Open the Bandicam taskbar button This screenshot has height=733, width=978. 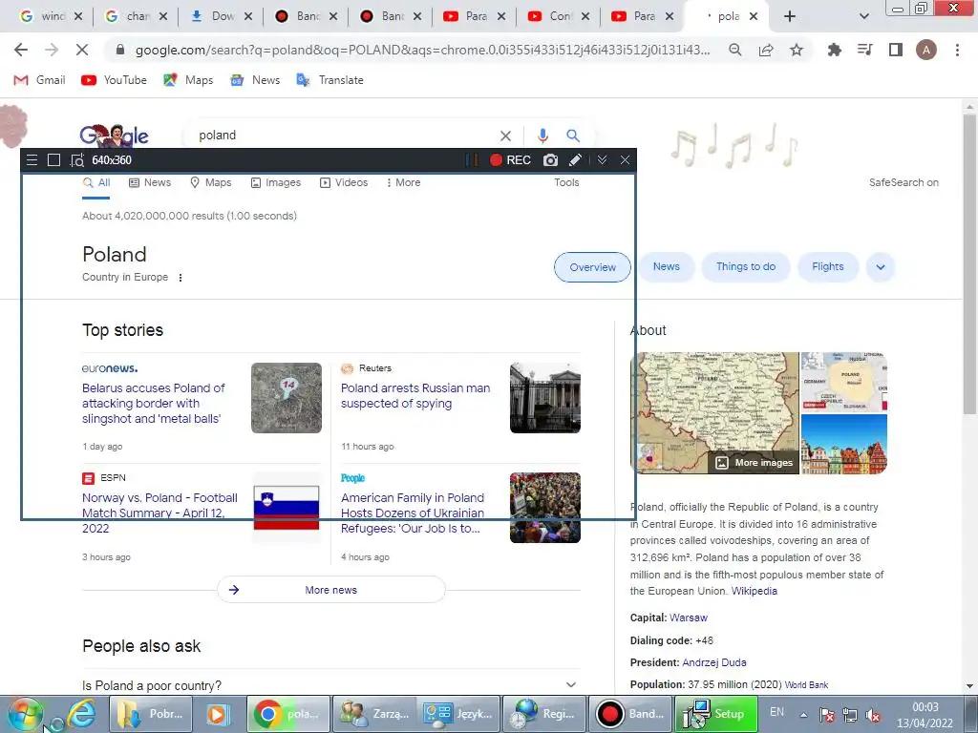[x=629, y=714]
